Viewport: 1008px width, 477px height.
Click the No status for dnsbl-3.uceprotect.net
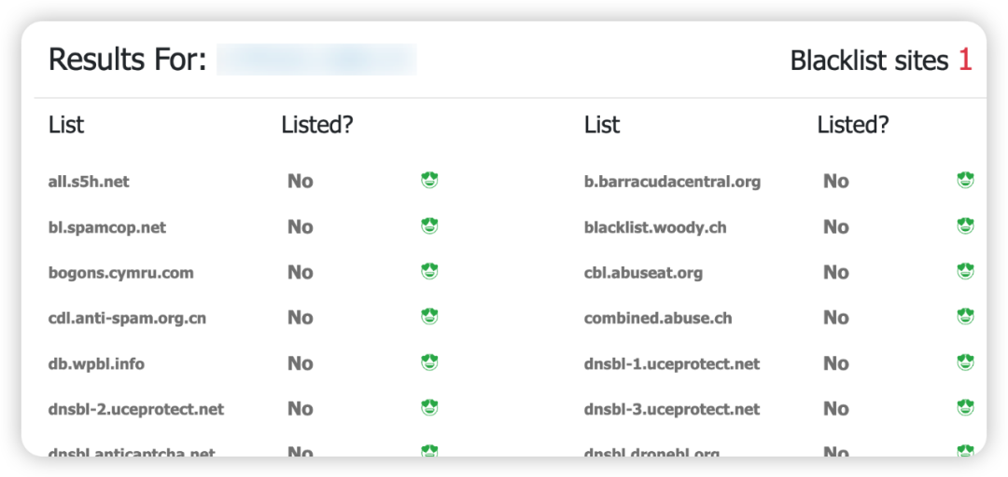(x=836, y=410)
